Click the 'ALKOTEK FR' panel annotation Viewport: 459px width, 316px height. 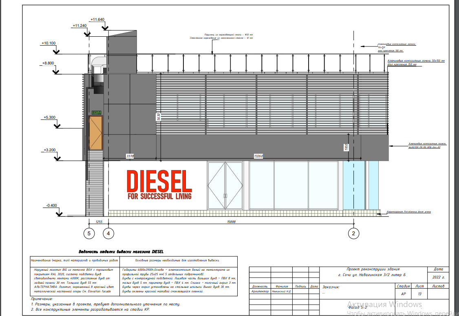pyautogui.click(x=424, y=147)
